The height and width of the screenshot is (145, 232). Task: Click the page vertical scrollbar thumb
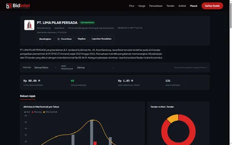click(231, 16)
